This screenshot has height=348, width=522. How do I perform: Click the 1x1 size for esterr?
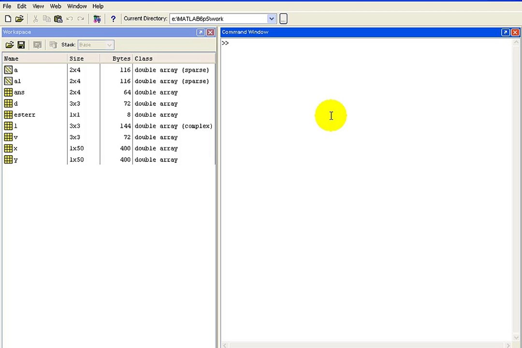[x=75, y=115]
